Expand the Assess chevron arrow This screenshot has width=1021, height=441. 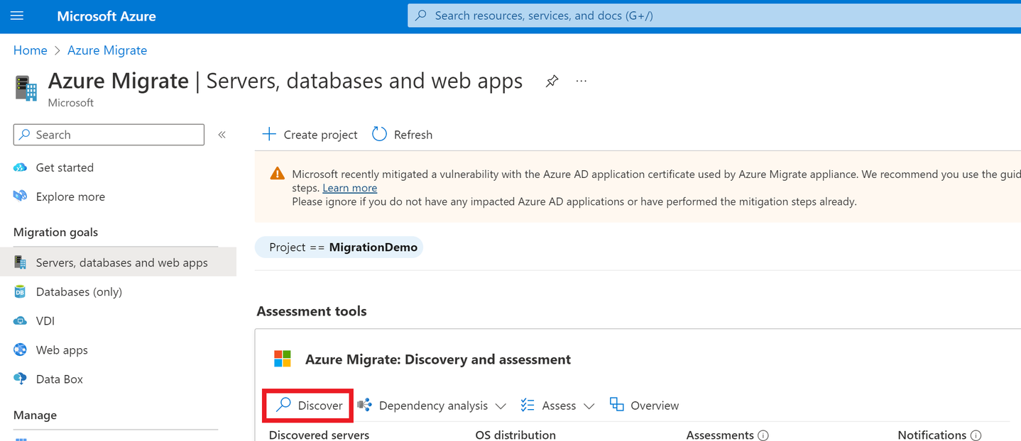point(589,406)
